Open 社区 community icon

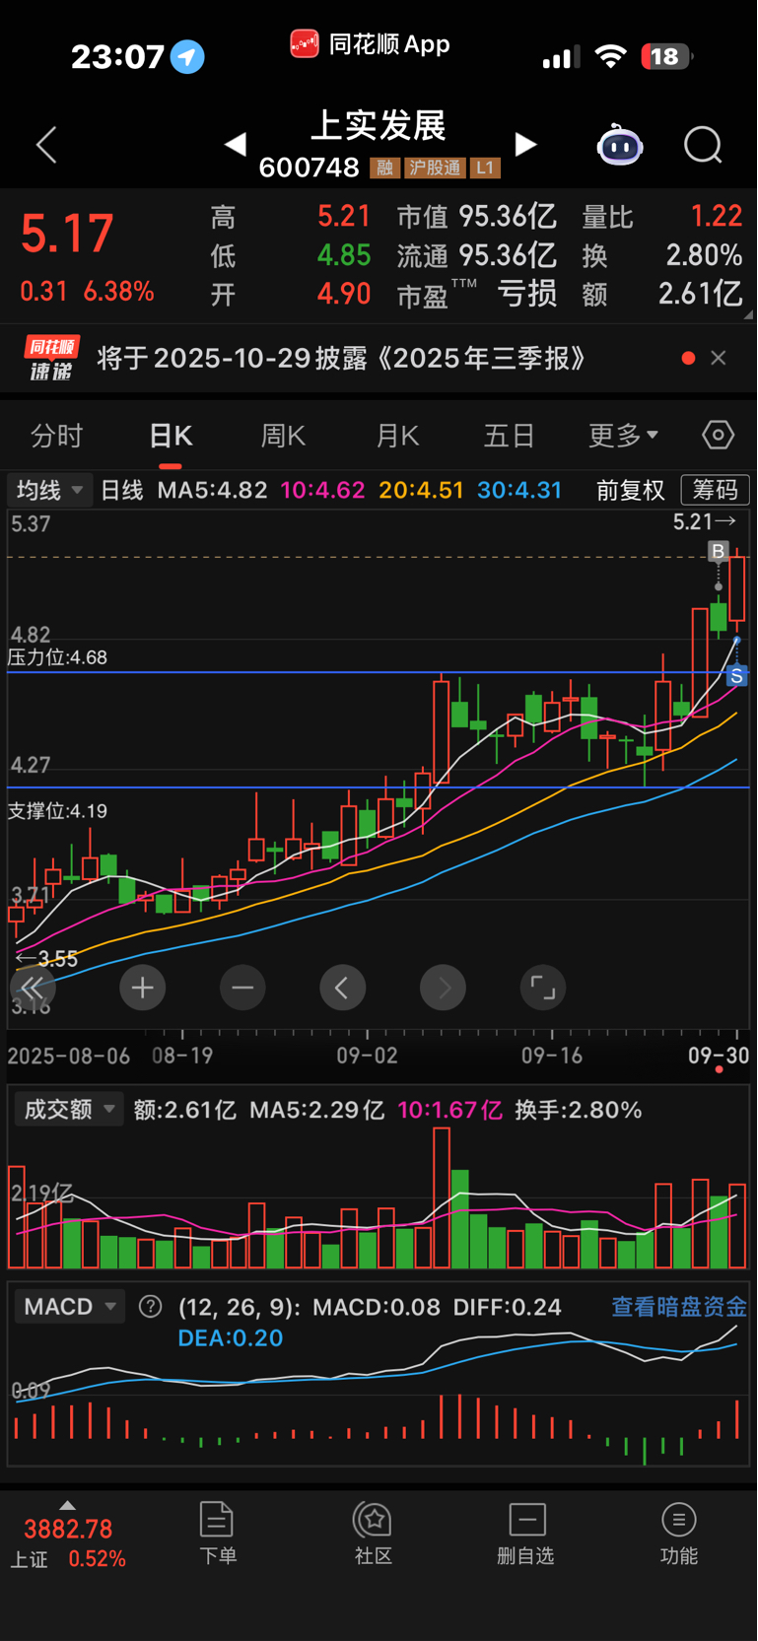point(374,1534)
